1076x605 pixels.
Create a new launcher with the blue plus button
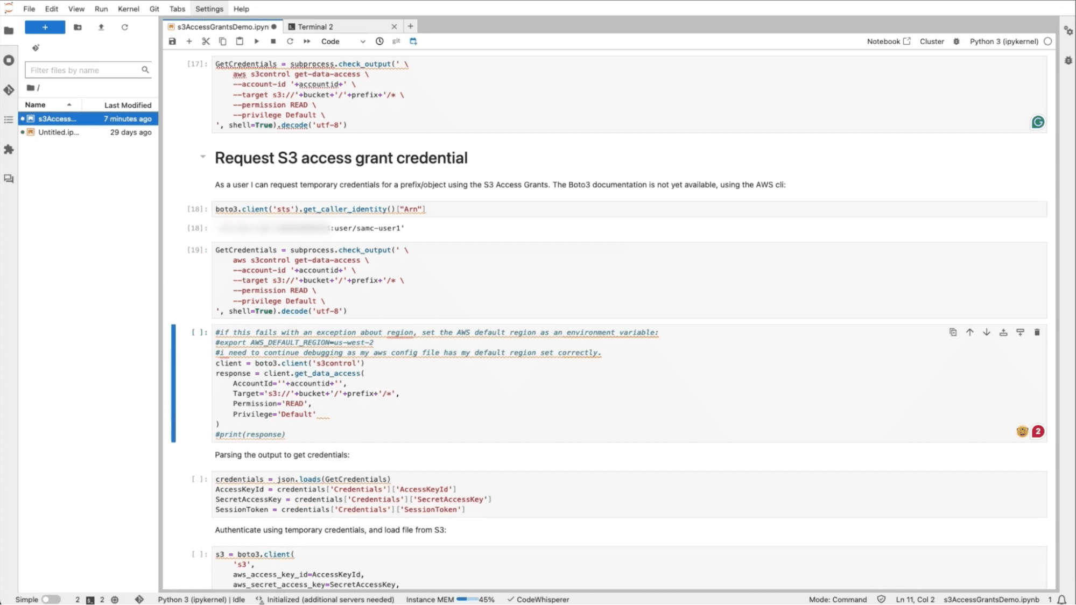pos(45,27)
